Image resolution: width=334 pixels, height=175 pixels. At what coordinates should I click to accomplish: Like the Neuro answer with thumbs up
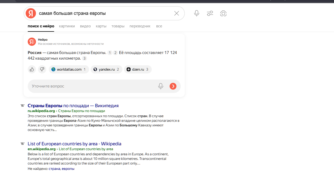pyautogui.click(x=32, y=69)
